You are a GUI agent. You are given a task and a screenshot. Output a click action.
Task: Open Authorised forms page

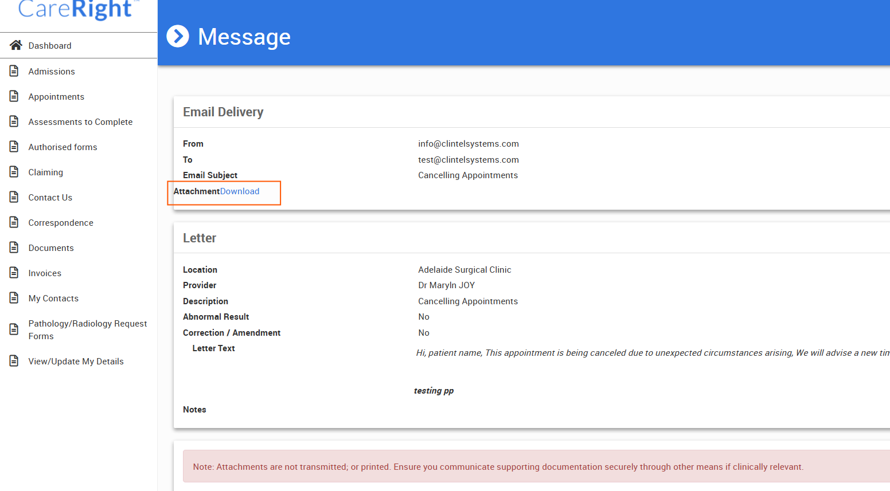(x=63, y=147)
